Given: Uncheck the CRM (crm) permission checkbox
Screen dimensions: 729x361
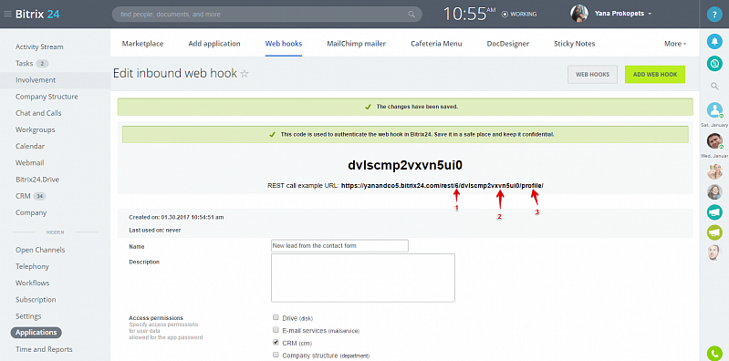Looking at the screenshot, I should 276,343.
